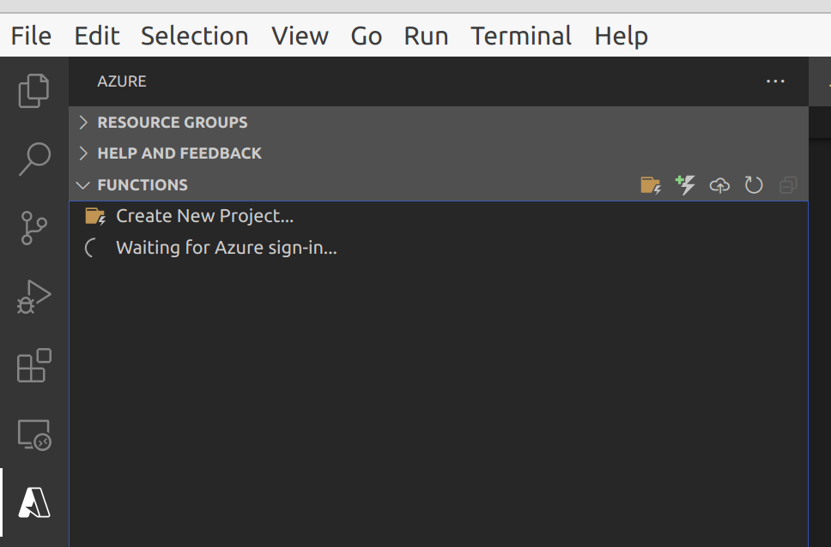This screenshot has width=831, height=547.
Task: Click the Collapse All icon in Functions
Action: [x=788, y=184]
